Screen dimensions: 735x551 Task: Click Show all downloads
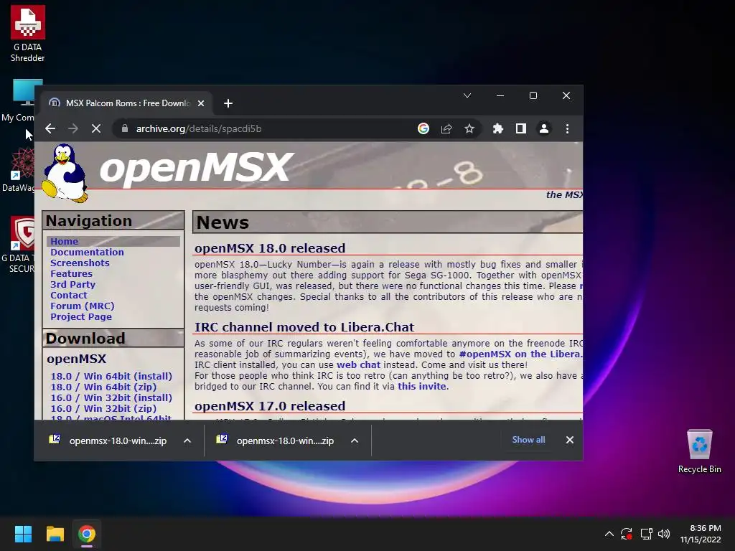tap(528, 440)
